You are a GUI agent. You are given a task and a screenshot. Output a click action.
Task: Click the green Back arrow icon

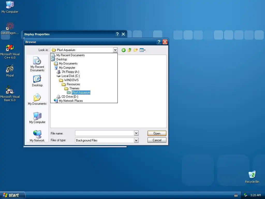pyautogui.click(x=123, y=50)
